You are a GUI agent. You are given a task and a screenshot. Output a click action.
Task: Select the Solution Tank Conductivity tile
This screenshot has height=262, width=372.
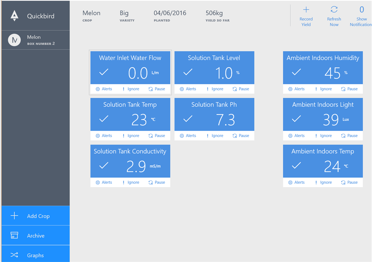[x=130, y=161]
